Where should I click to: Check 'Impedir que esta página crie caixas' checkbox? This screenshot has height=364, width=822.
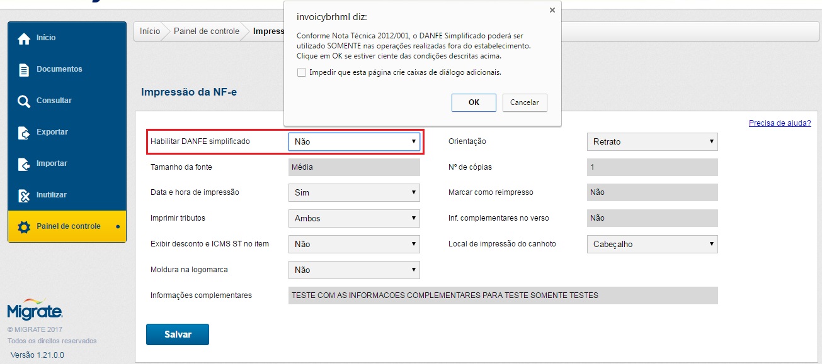(x=302, y=72)
